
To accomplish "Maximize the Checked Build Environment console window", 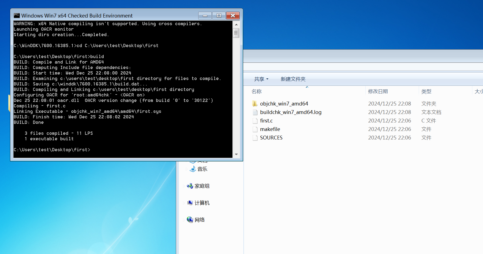I will [x=219, y=16].
